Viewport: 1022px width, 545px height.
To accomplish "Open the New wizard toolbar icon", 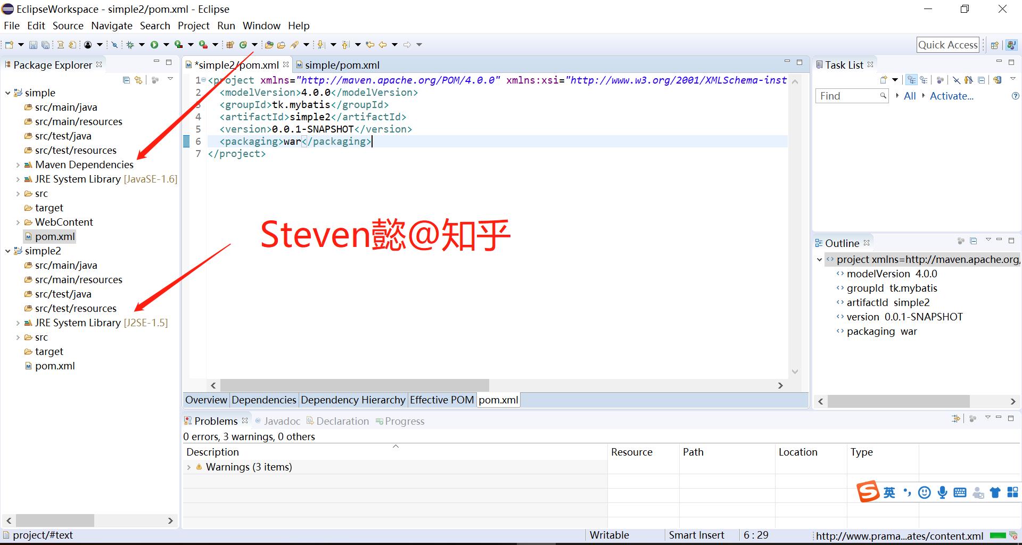I will click(9, 45).
